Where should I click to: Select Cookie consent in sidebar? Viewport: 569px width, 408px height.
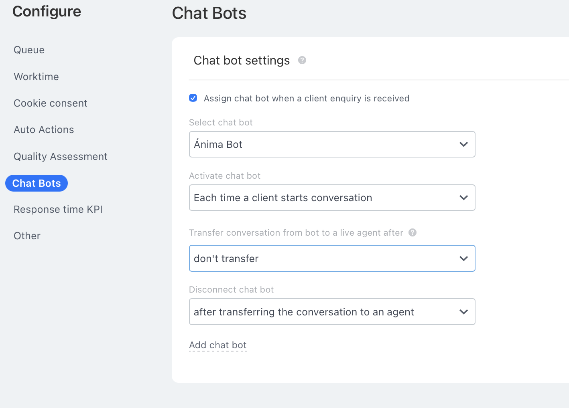pos(51,103)
